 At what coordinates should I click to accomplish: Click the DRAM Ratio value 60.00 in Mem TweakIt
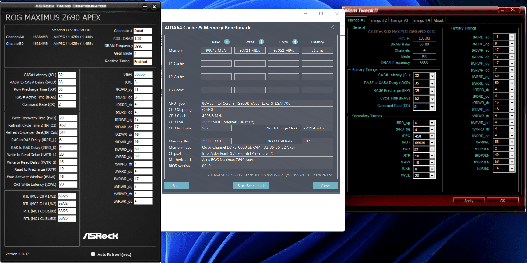pyautogui.click(x=424, y=44)
